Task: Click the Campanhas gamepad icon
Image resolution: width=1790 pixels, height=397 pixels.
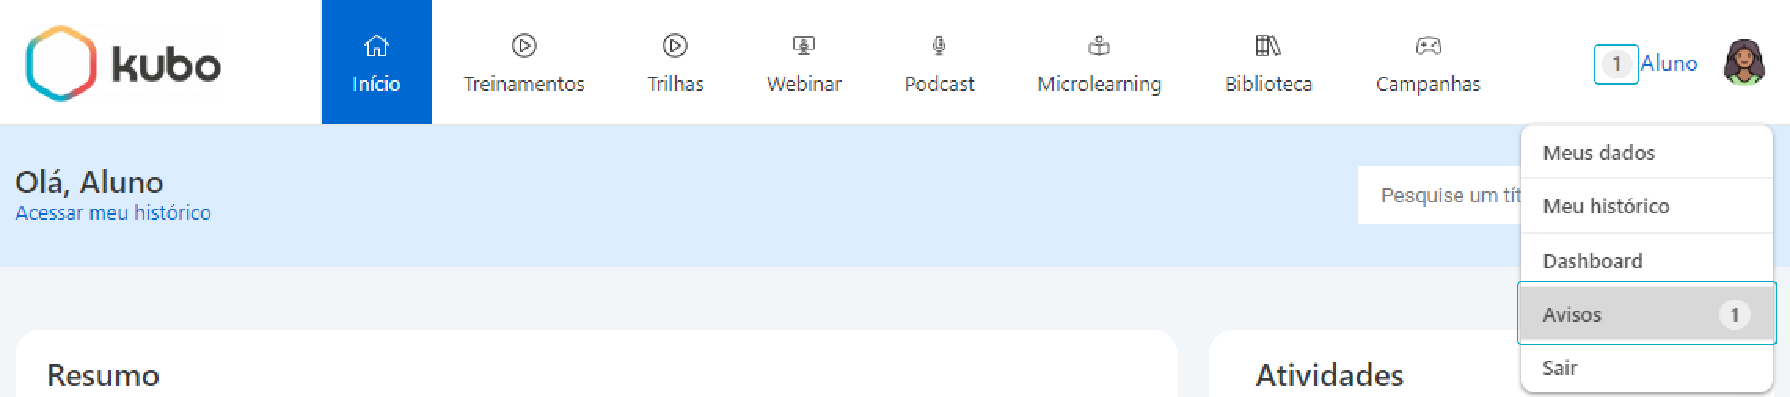Action: pyautogui.click(x=1427, y=46)
